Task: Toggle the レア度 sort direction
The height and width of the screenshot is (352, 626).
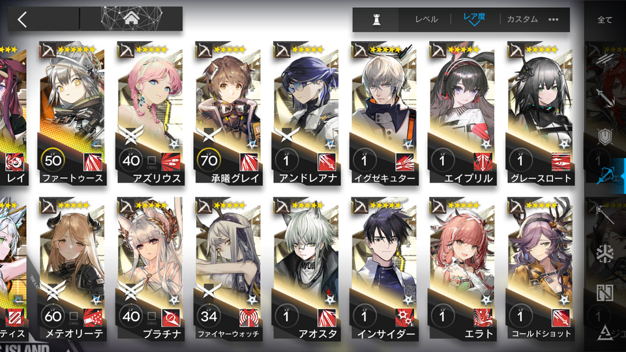Action: [474, 19]
